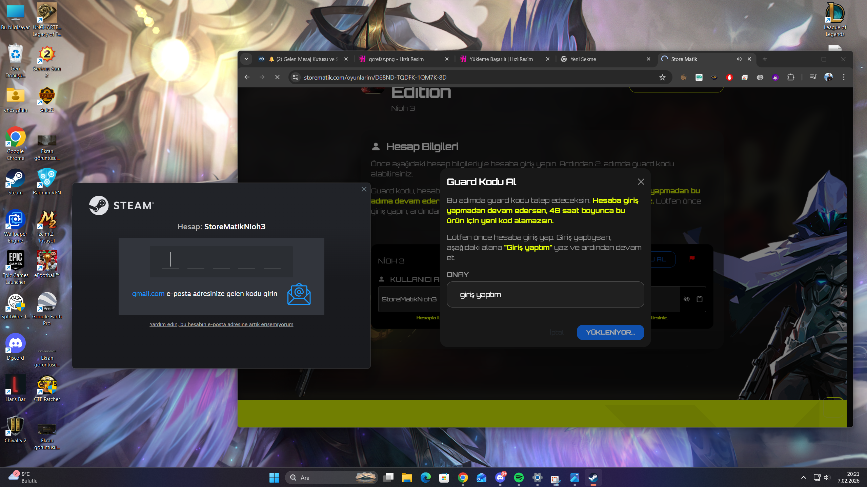Click the first Steam code digit box
The image size is (867, 487).
click(x=170, y=260)
